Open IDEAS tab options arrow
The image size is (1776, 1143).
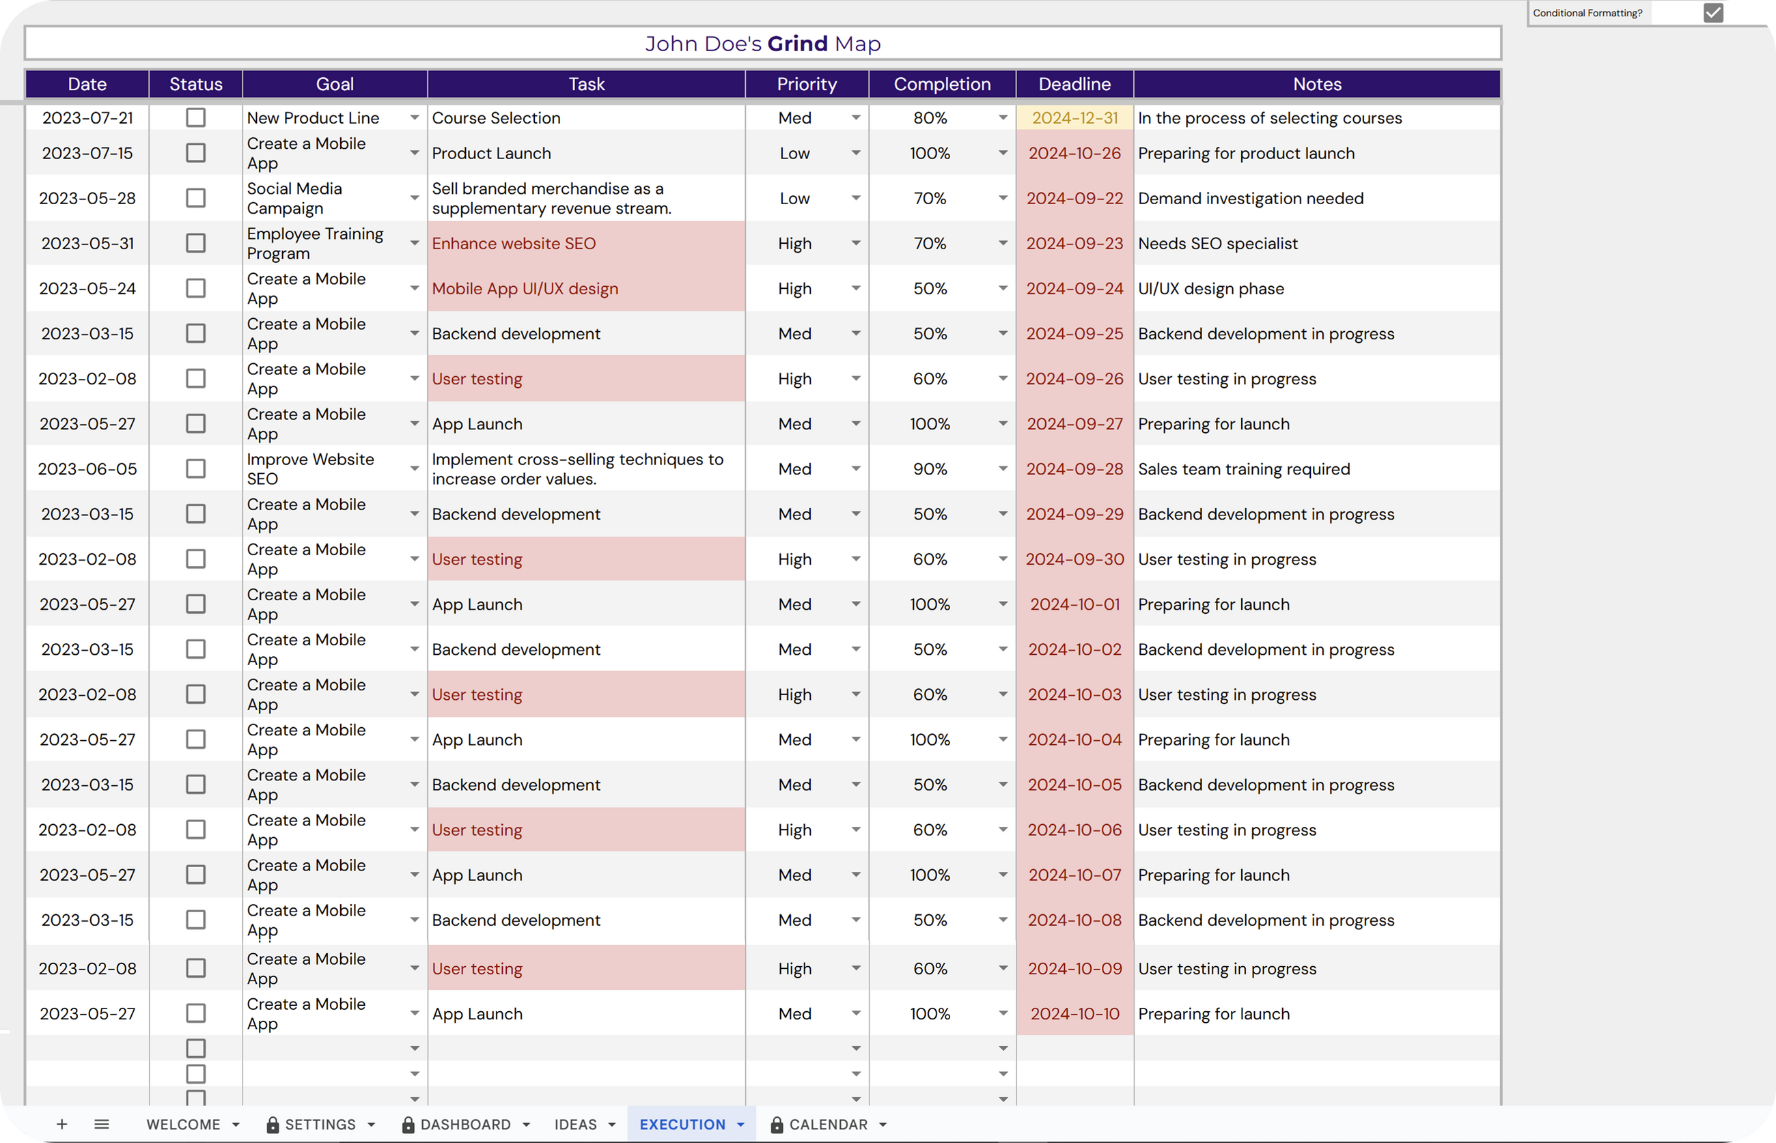pos(612,1125)
